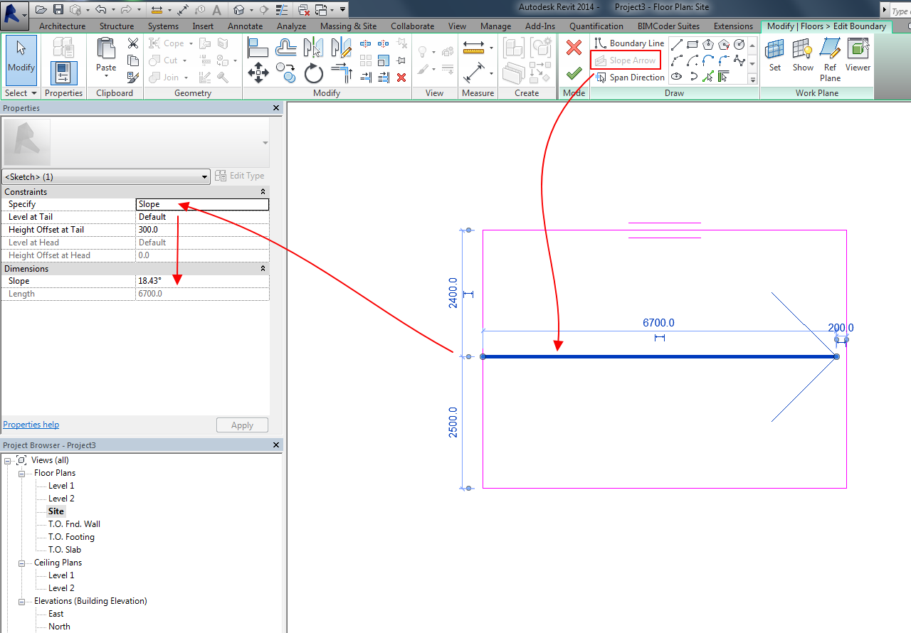The image size is (911, 633).
Task: Select the Spline draw tool
Action: [739, 60]
